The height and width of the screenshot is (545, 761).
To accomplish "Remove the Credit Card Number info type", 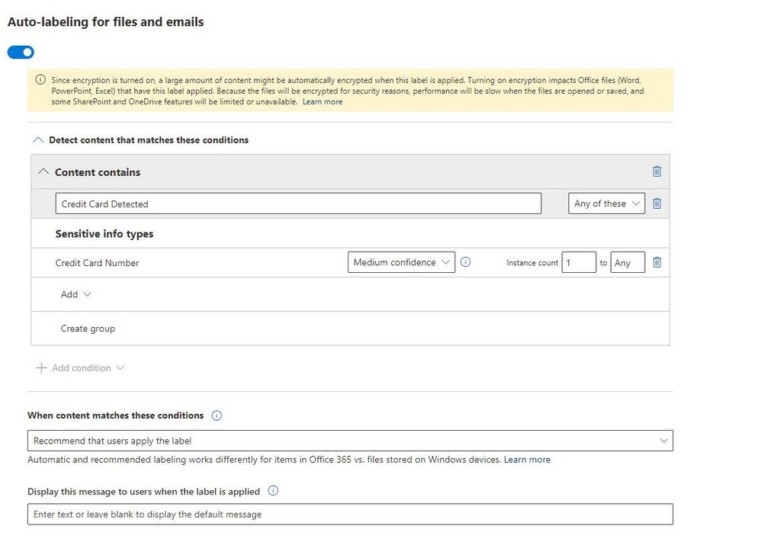I will [x=657, y=262].
